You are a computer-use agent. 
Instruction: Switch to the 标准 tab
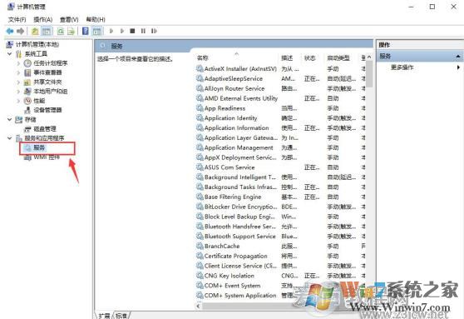121,316
